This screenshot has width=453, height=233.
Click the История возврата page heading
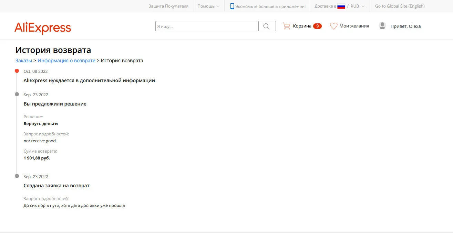(x=53, y=50)
